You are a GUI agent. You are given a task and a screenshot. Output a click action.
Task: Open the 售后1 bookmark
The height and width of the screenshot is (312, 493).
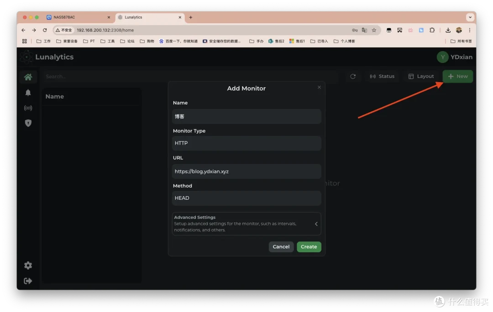coord(297,41)
